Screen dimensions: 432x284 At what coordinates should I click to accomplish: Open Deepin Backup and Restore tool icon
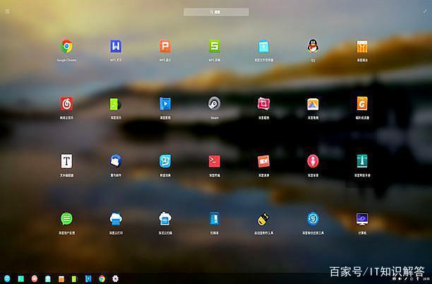click(x=313, y=219)
